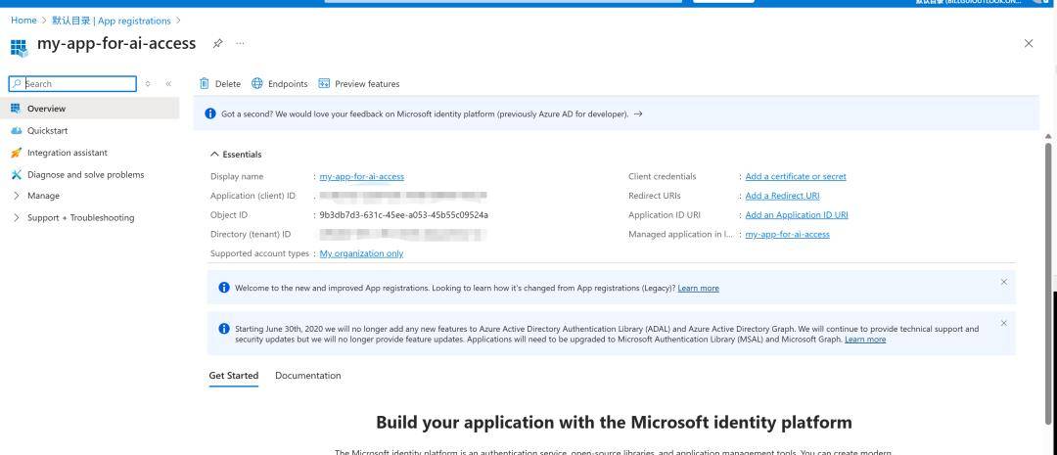Dismiss the ADAL deprecation notice banner
The image size is (1057, 455).
point(1004,323)
